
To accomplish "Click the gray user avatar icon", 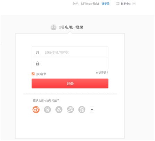I will click(x=54, y=27).
